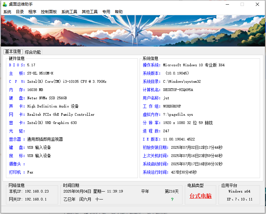Open the 专用 menu
Image resolution: width=266 pixels, height=214 pixels.
click(x=106, y=12)
